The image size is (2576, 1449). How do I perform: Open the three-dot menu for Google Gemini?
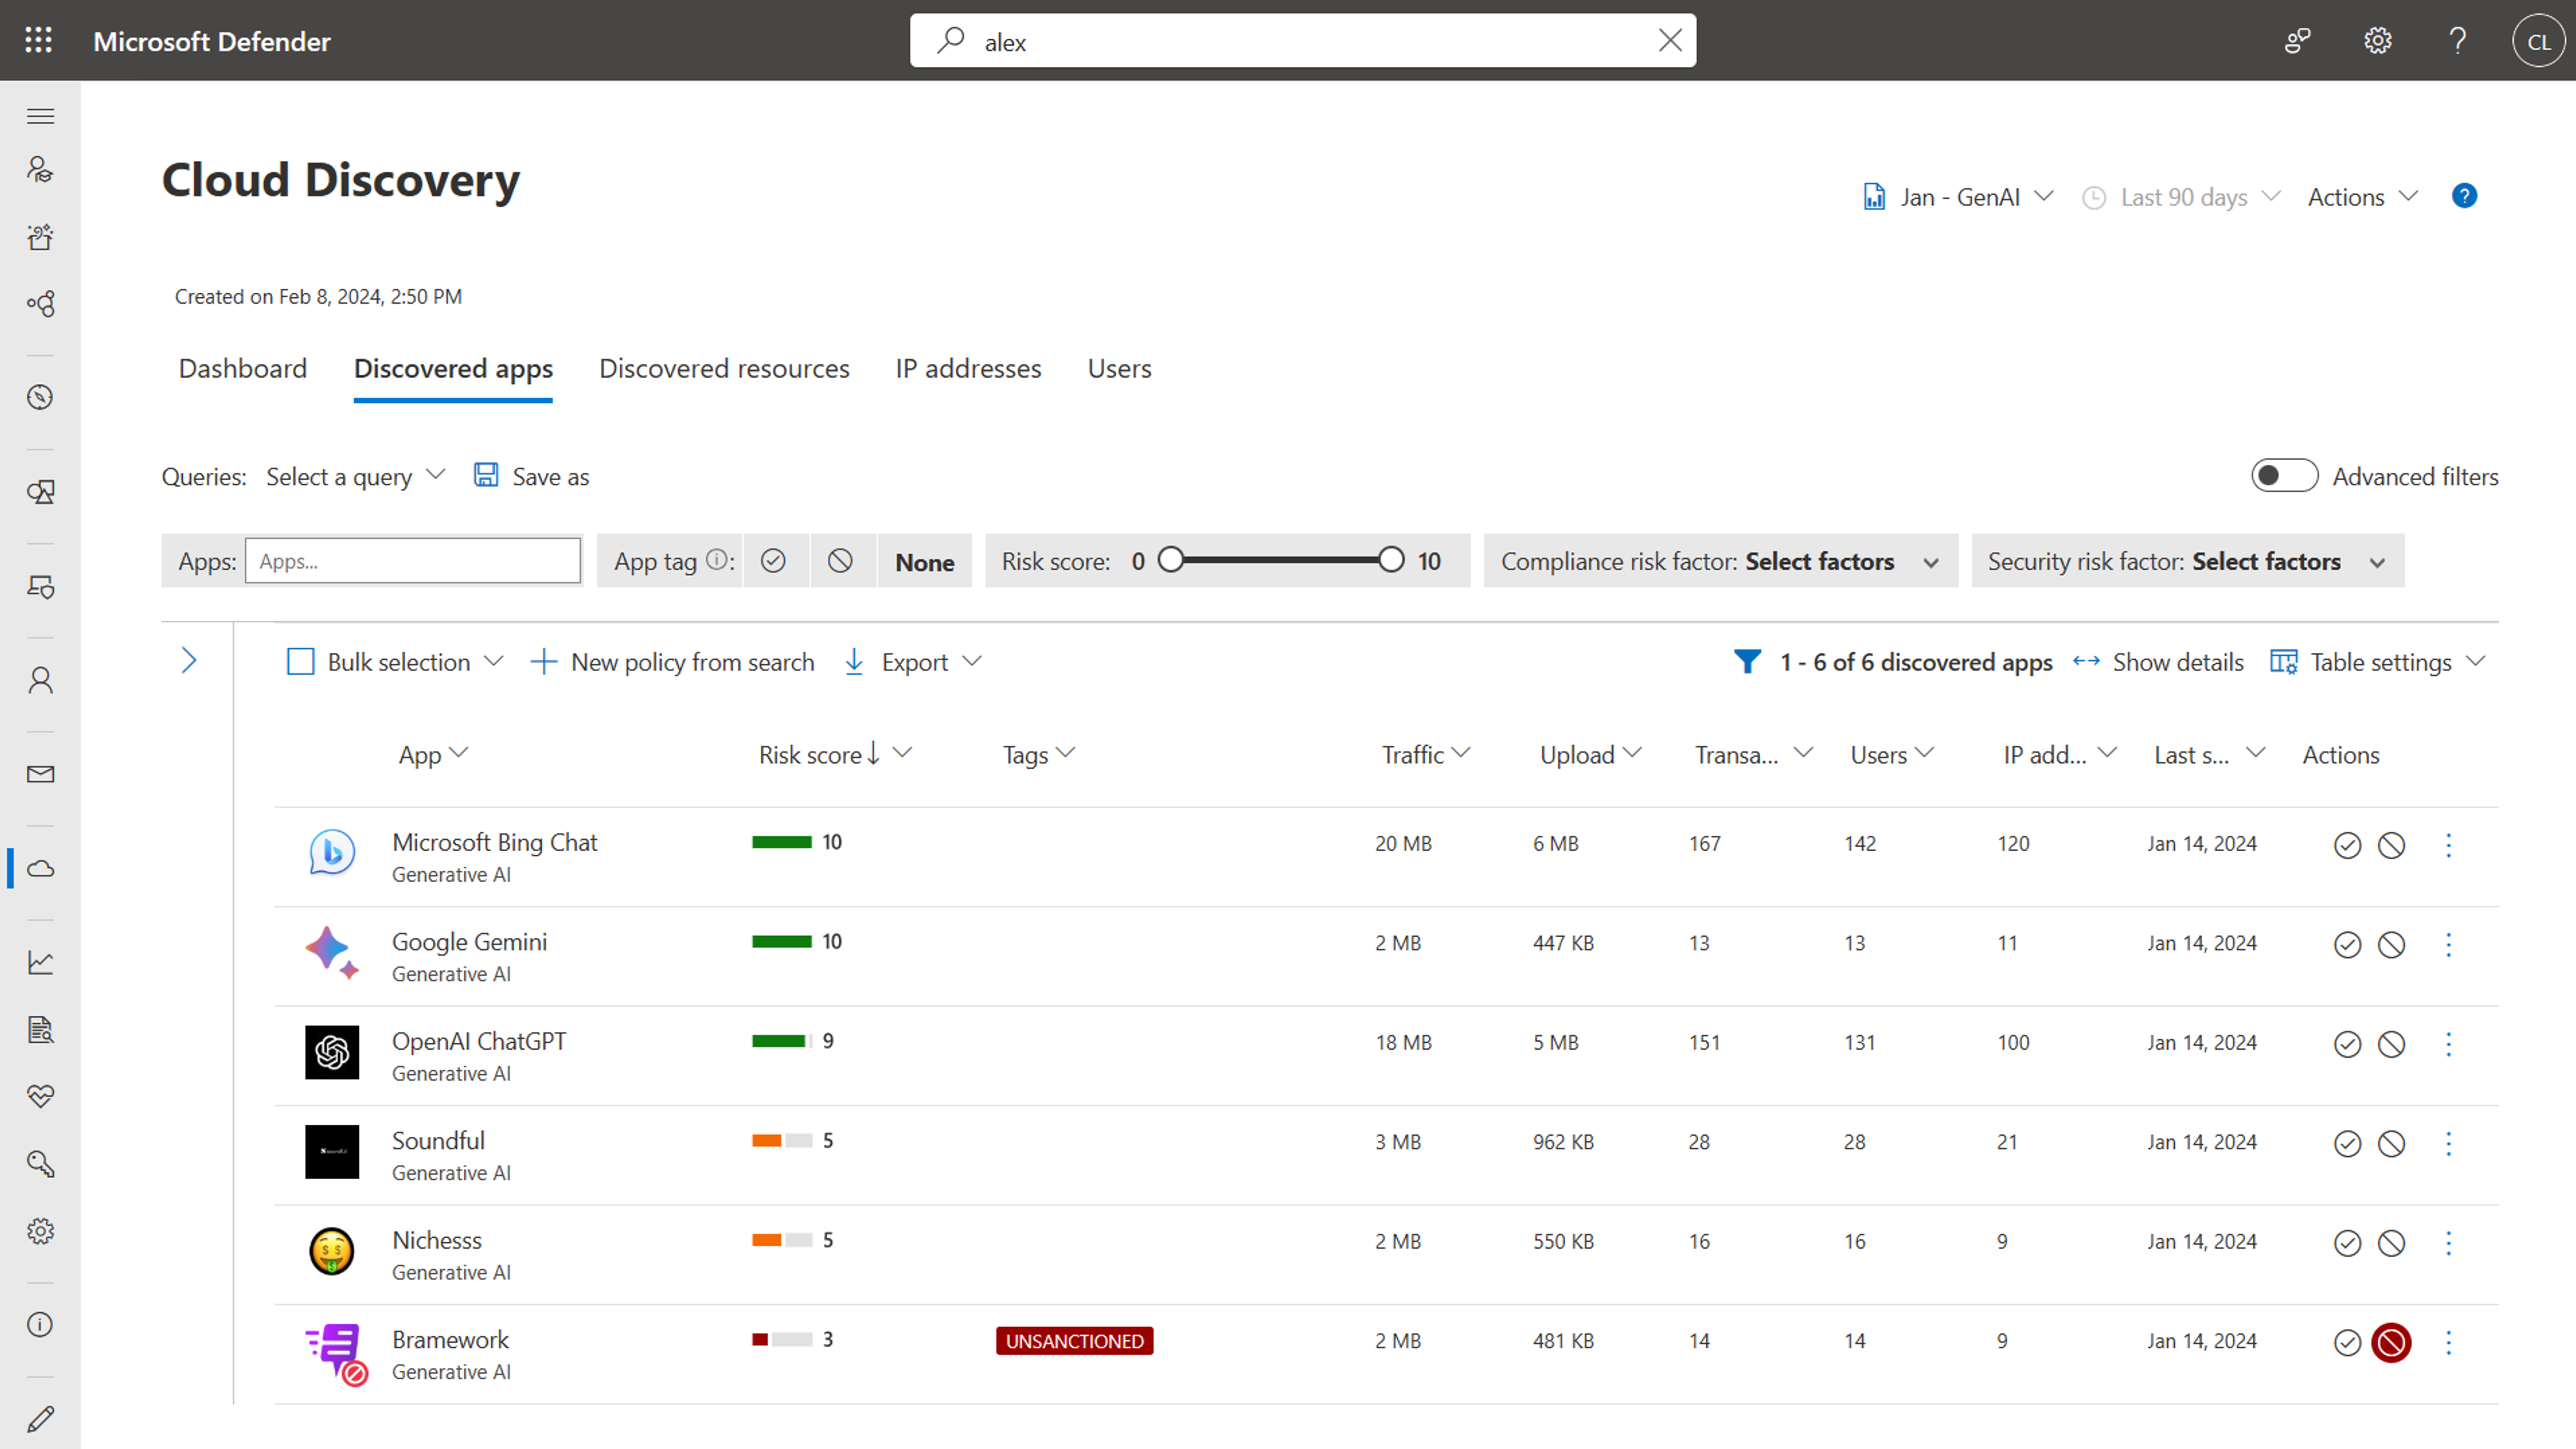(2449, 944)
